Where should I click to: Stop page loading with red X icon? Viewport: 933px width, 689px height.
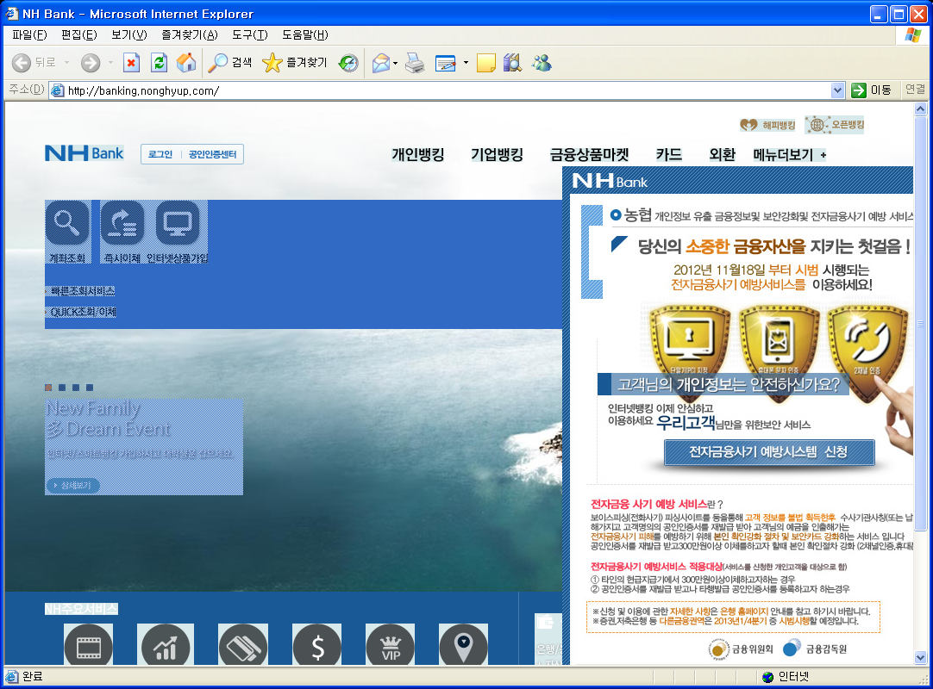coord(132,62)
